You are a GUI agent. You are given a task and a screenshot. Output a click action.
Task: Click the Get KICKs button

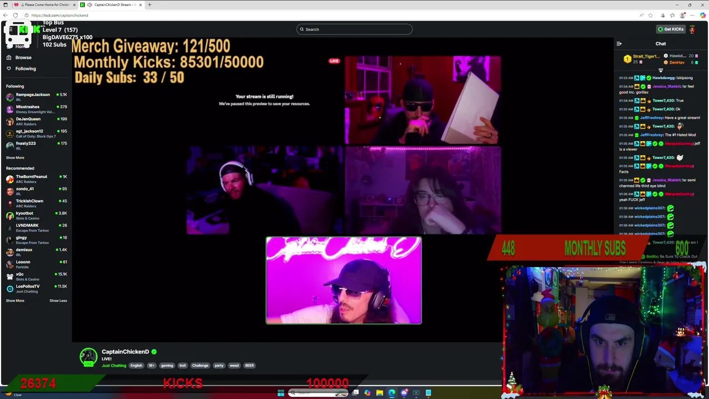[x=671, y=29]
